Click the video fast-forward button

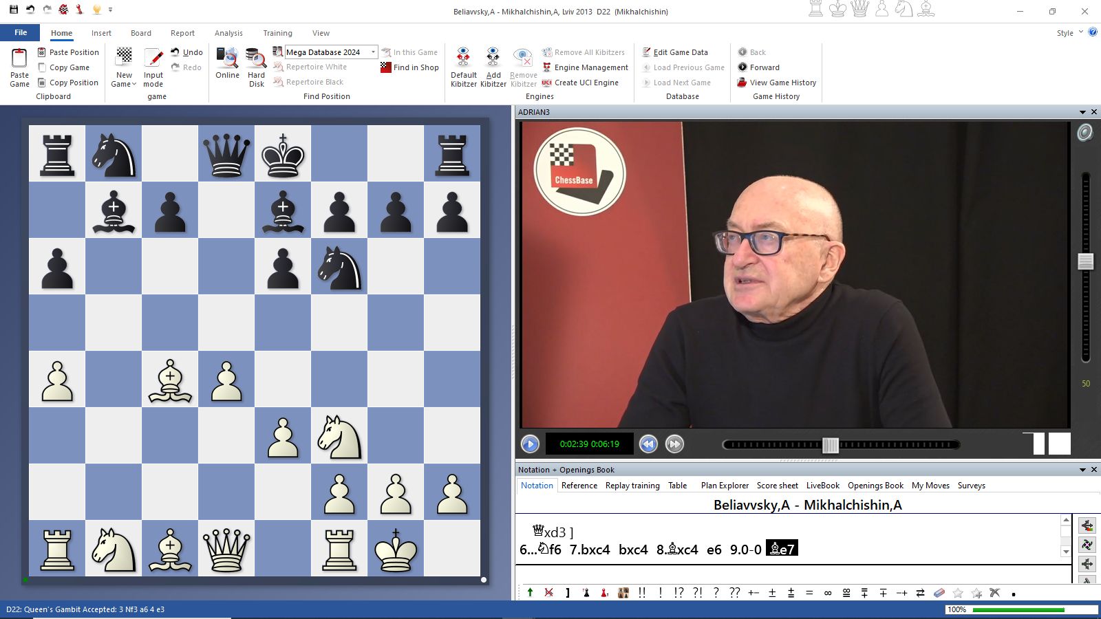(674, 444)
